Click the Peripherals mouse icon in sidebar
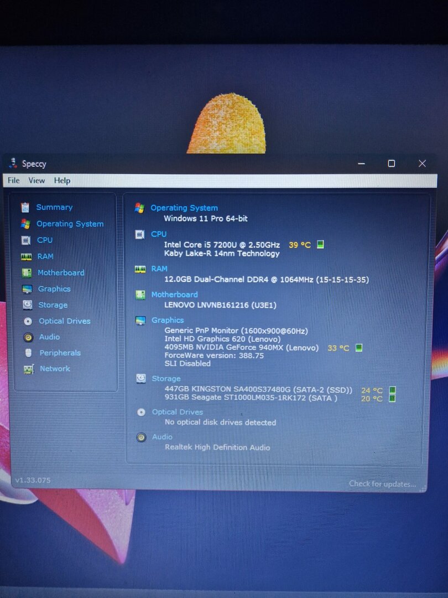This screenshot has width=448, height=598. (x=28, y=353)
